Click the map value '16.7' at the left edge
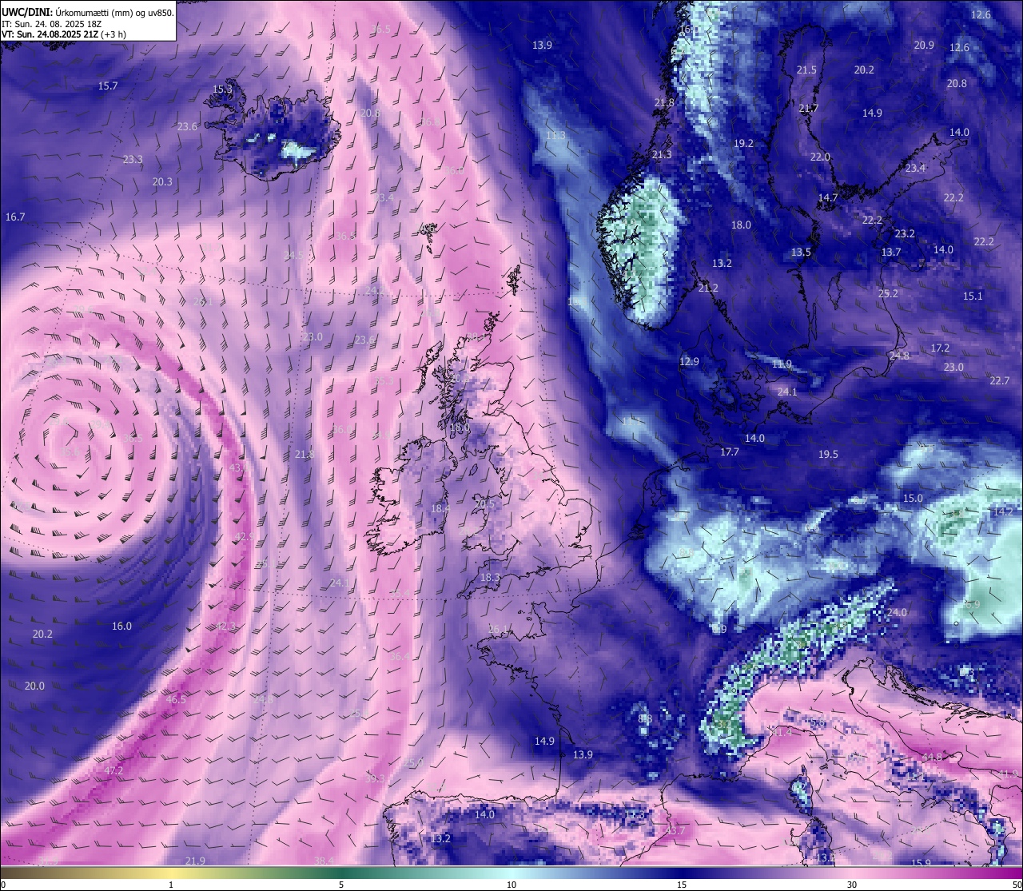1023x891 pixels. click(x=15, y=217)
